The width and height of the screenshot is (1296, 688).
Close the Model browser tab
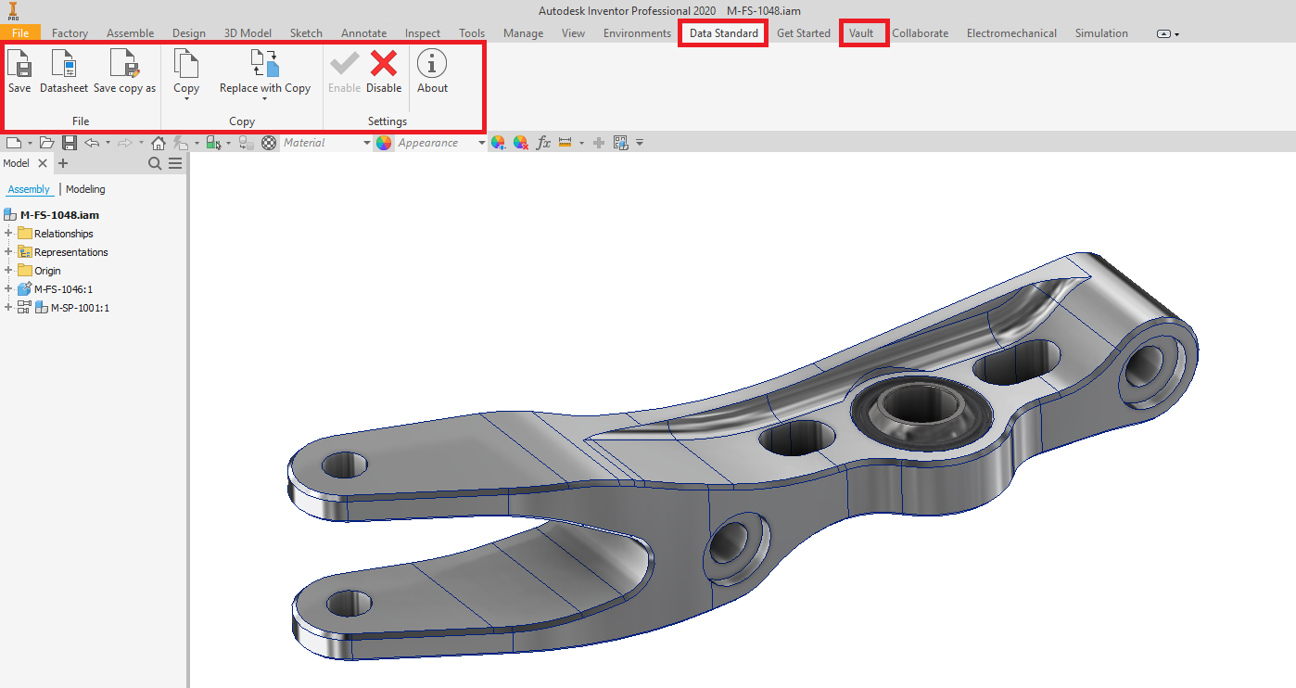43,163
